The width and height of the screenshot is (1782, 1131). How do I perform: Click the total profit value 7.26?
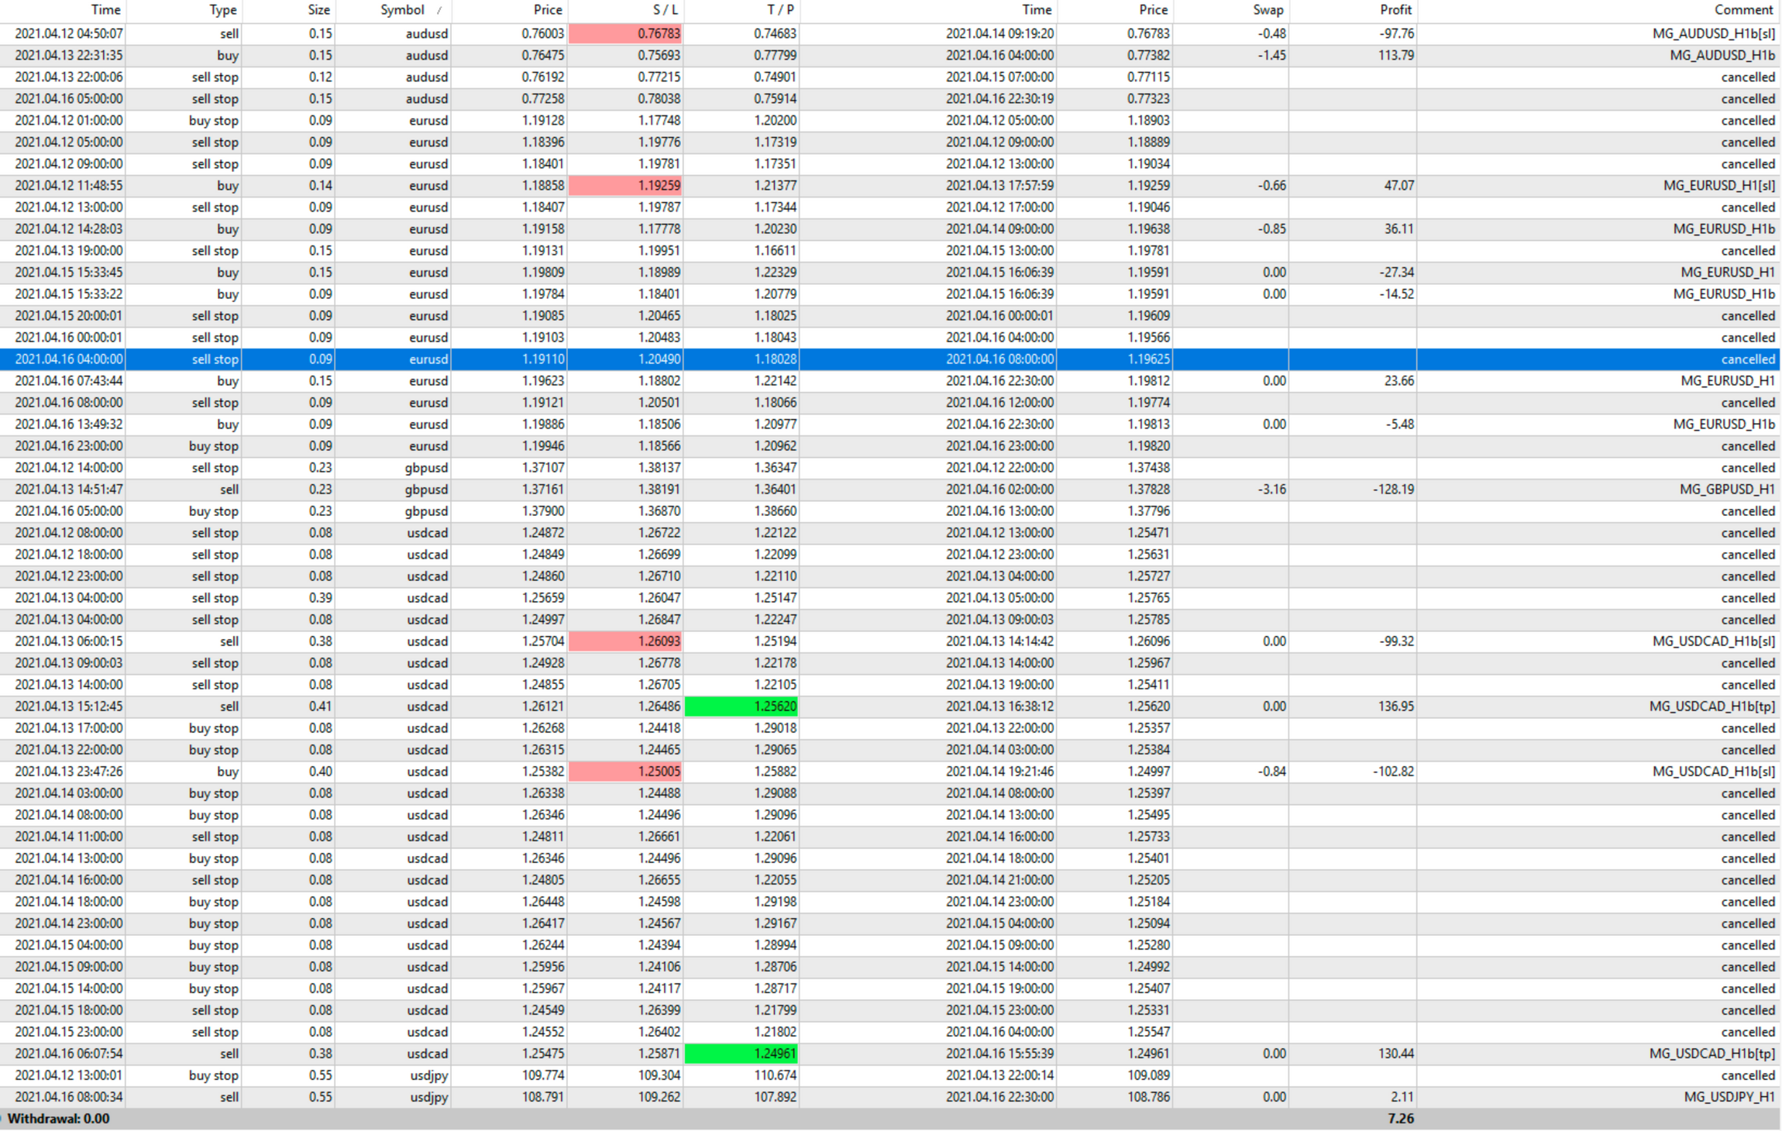(x=1400, y=1119)
